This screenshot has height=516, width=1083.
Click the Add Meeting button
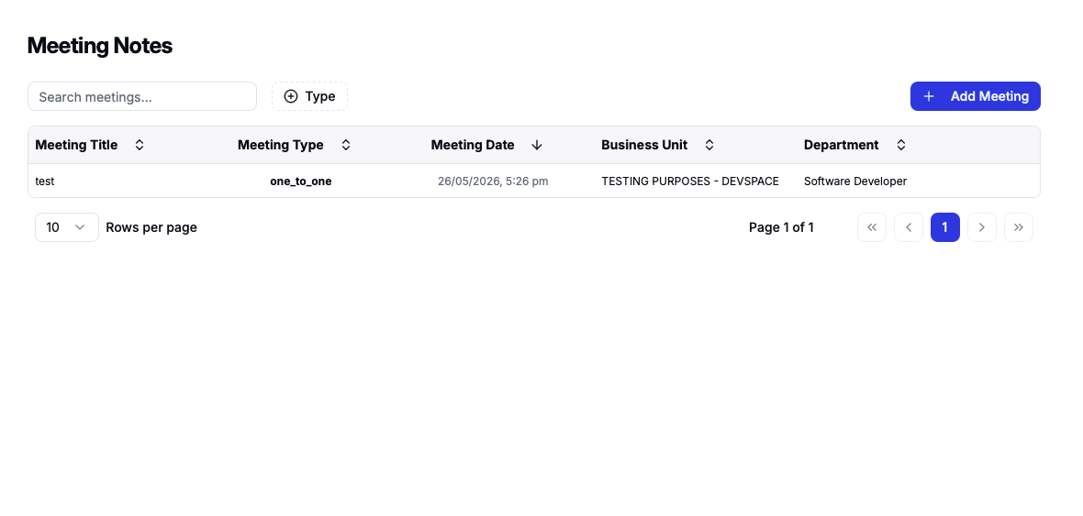tap(976, 96)
